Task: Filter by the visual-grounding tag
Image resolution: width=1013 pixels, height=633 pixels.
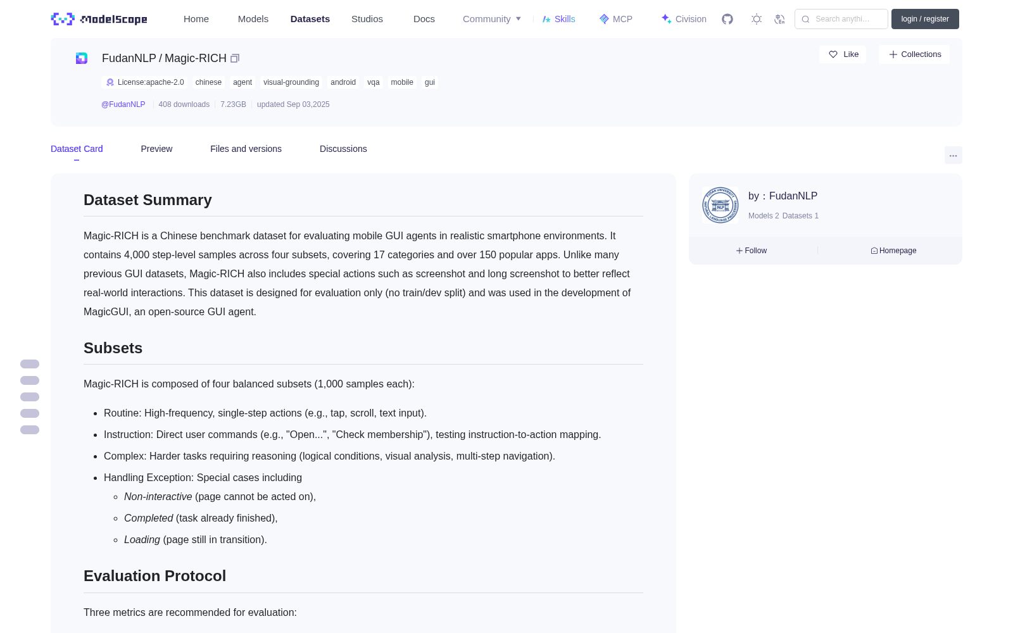Action: (291, 82)
